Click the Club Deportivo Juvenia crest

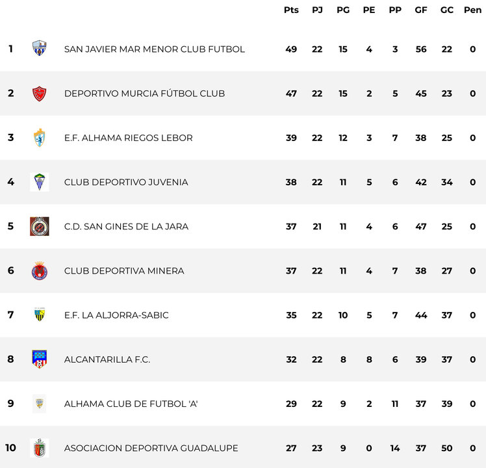point(40,182)
